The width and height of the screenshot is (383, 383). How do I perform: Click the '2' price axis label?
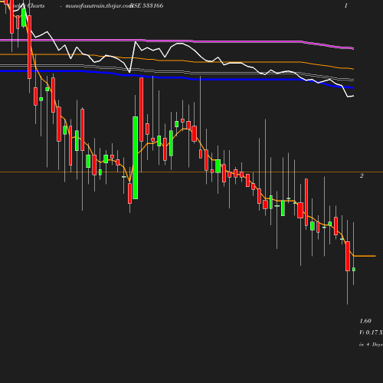[x=362, y=175]
